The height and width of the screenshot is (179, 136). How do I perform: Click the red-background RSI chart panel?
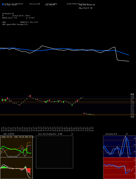(x=119, y=168)
